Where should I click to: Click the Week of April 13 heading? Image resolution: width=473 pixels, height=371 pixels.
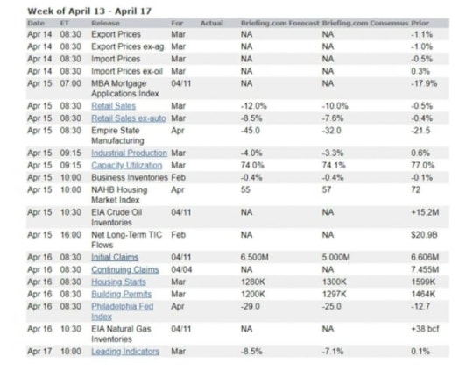[89, 11]
